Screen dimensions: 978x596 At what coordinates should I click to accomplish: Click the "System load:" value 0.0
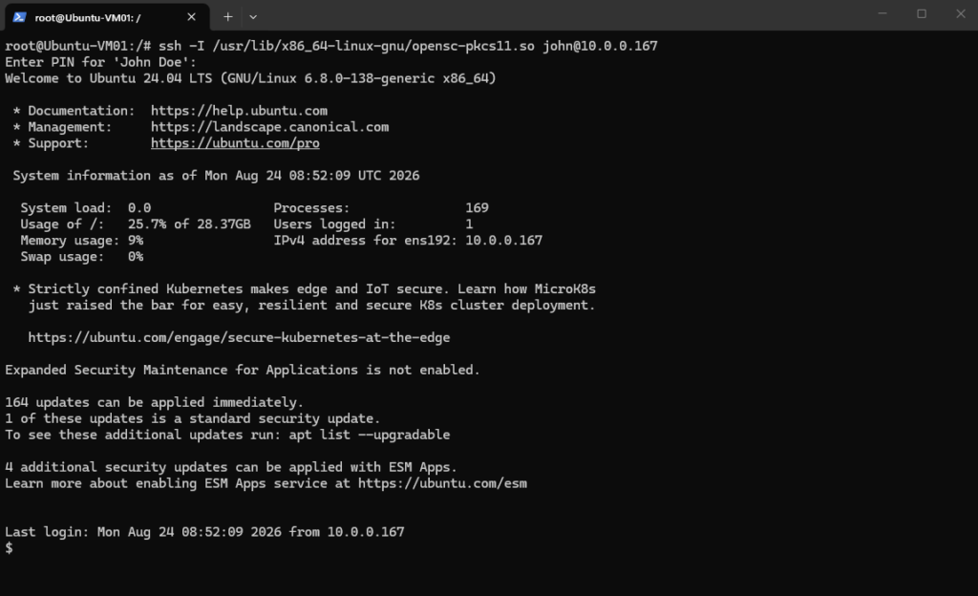[x=139, y=207]
